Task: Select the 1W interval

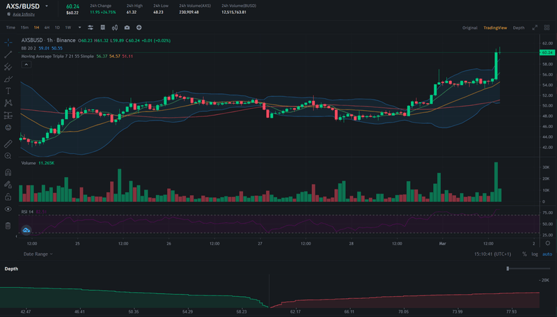Action: (x=68, y=27)
